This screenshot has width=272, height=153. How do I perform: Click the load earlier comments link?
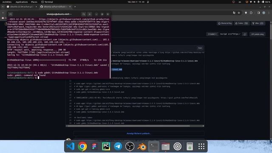point(139,133)
